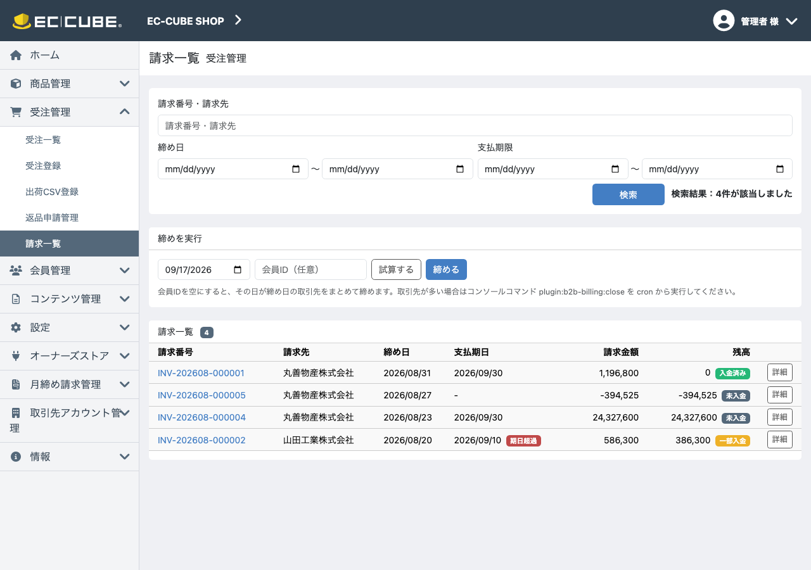
Task: Click the 試算する button
Action: (x=396, y=270)
